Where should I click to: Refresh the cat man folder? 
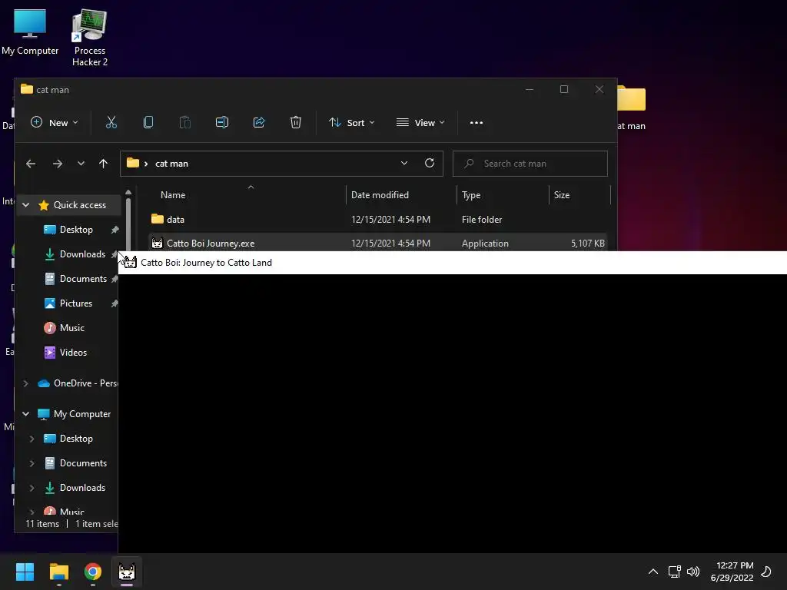pos(429,163)
